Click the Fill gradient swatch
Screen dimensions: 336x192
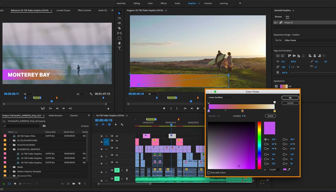pyautogui.click(x=284, y=86)
